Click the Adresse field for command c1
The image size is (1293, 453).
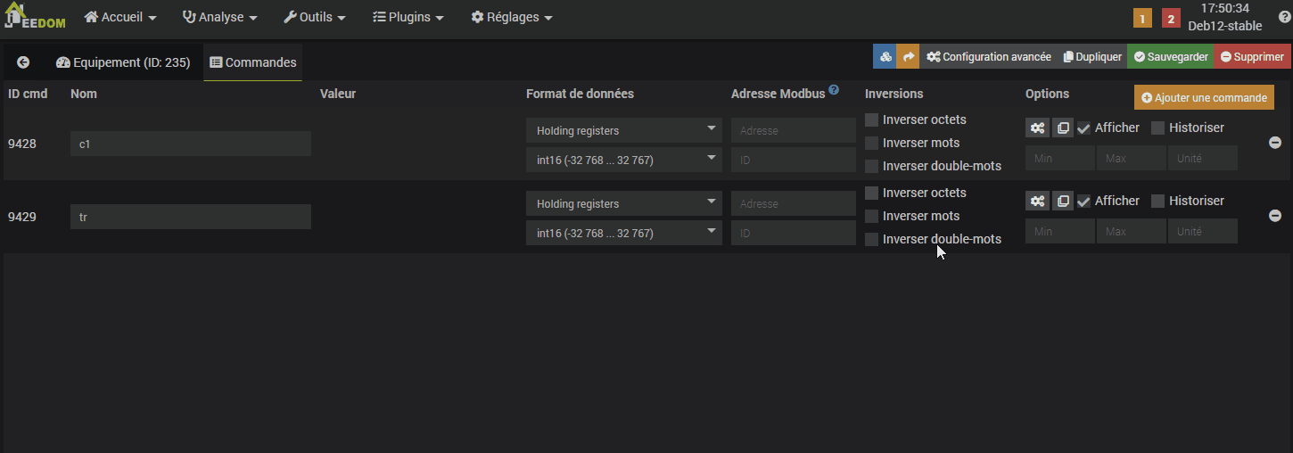[793, 130]
